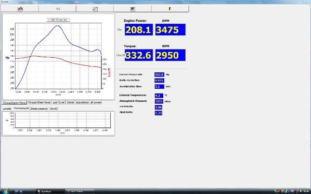
Task: Click the Correct Power DIN value 202.8
Action: [x=159, y=75]
